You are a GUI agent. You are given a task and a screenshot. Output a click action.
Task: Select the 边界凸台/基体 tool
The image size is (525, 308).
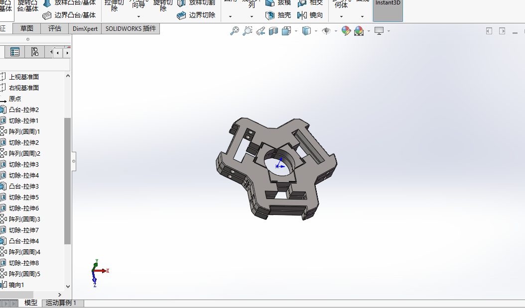click(69, 15)
